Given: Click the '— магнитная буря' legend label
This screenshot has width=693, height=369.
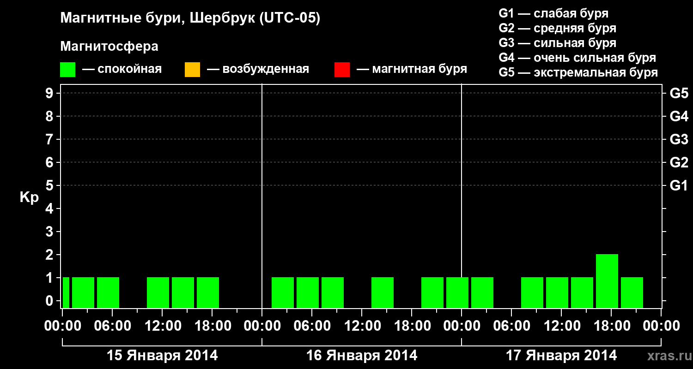Looking at the screenshot, I should click(412, 69).
